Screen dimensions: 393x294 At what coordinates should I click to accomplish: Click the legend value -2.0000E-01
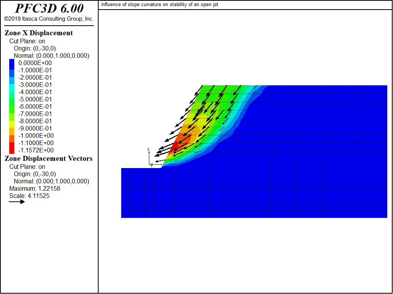[x=35, y=77]
